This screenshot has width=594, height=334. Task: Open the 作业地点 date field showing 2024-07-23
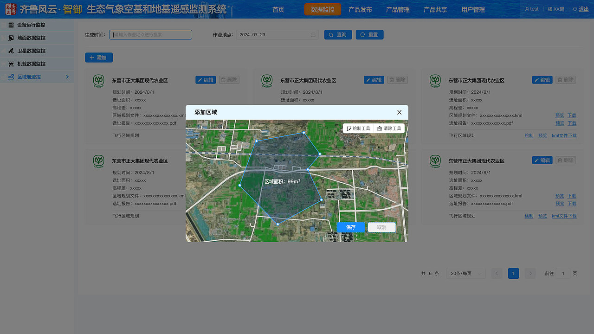[x=278, y=35]
